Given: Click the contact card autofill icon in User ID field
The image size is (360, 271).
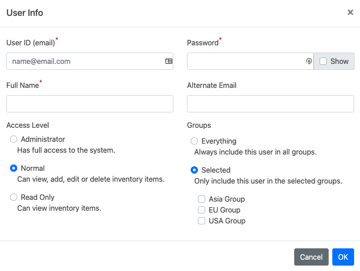Looking at the screenshot, I should [169, 61].
